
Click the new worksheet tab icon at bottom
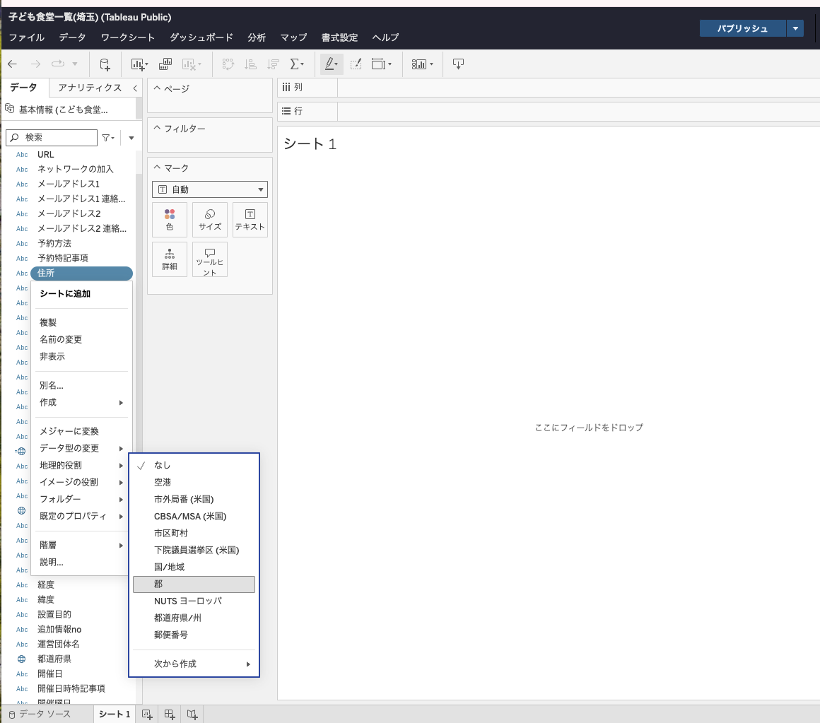point(147,714)
